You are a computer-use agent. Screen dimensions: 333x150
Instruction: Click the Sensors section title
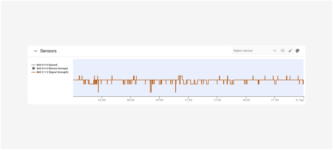48,51
